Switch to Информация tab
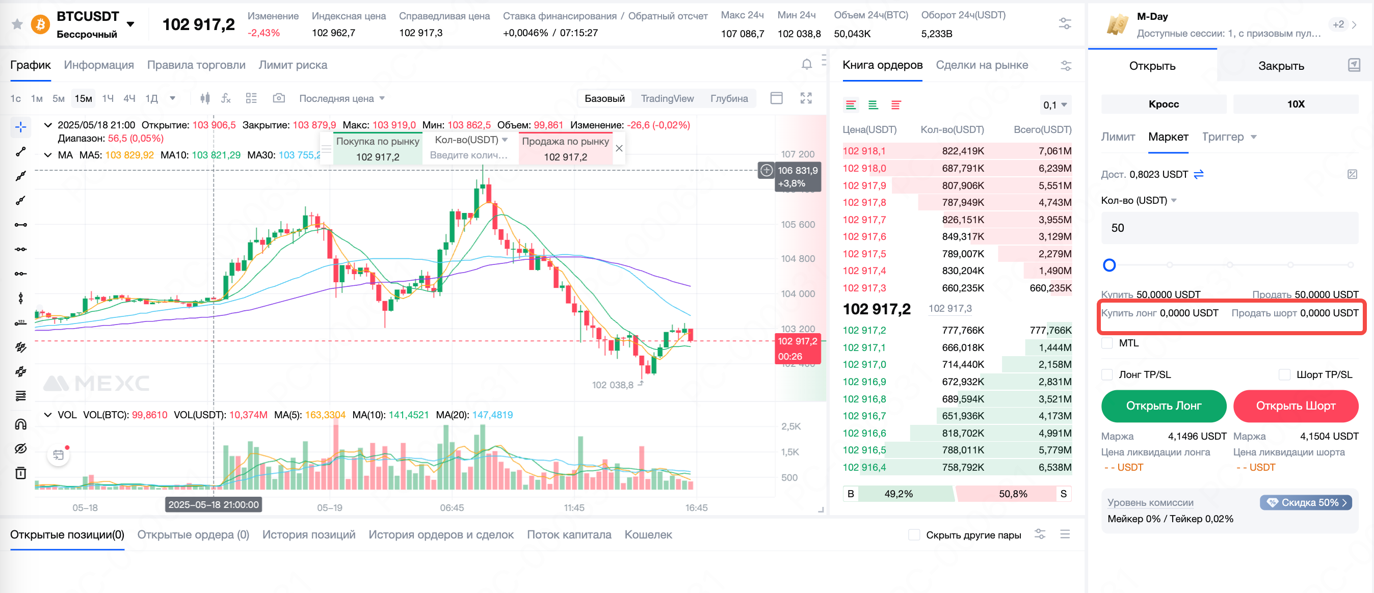The width and height of the screenshot is (1374, 593). click(99, 65)
